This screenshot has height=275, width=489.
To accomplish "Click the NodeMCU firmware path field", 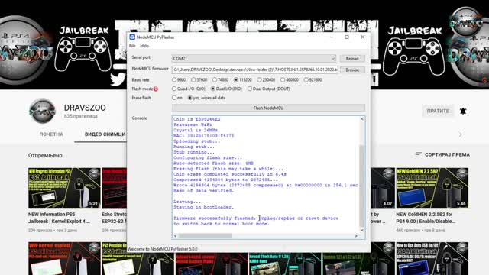I will click(254, 70).
